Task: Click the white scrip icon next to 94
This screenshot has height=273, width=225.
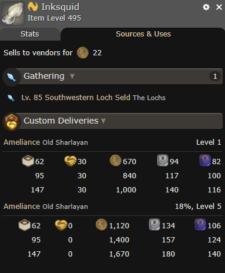Action: [x=163, y=160]
